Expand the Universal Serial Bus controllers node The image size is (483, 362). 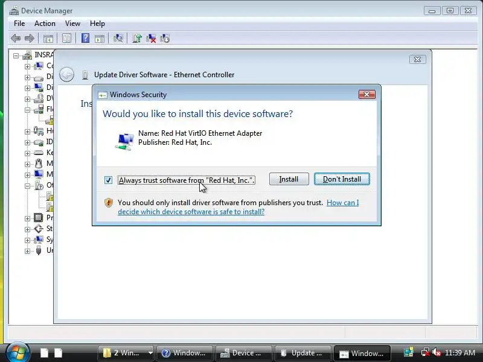[27, 251]
